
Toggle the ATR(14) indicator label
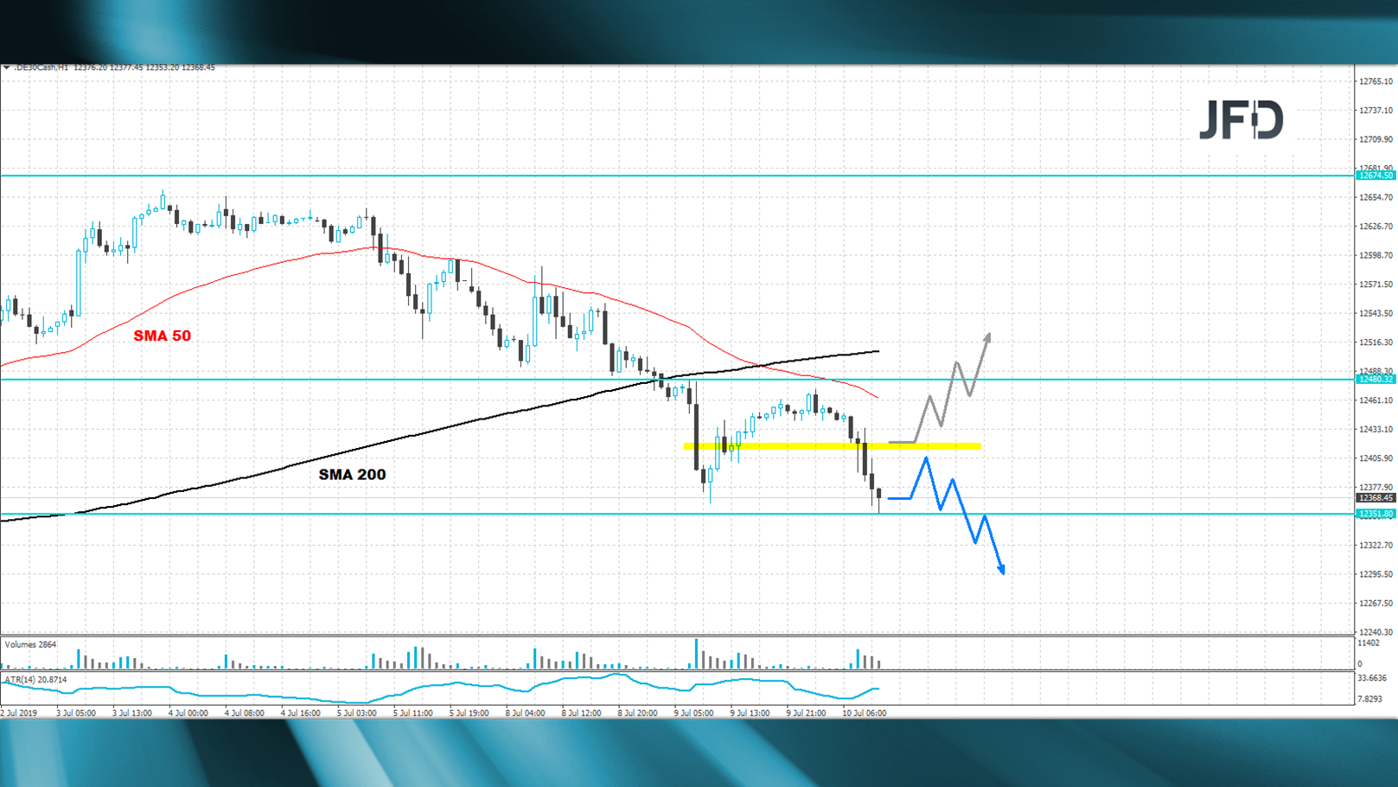point(35,680)
